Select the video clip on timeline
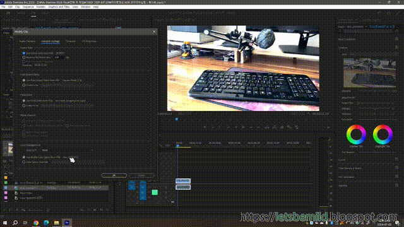Viewport: 404px width, 227px height. pos(183,181)
